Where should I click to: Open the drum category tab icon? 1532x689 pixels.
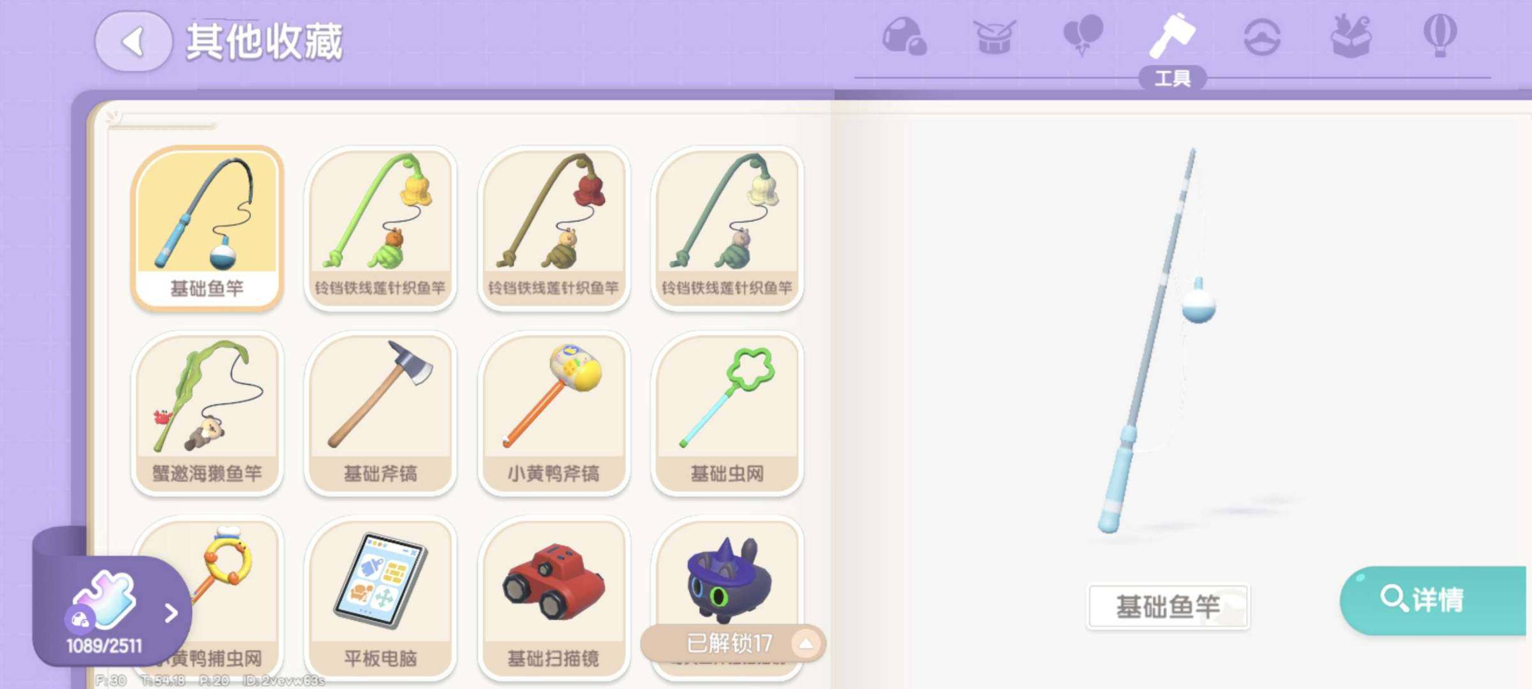[x=993, y=37]
